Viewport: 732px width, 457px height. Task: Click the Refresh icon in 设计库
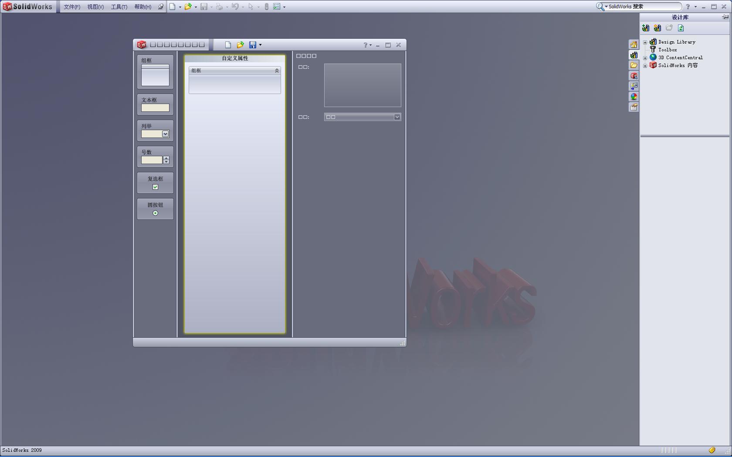click(x=681, y=28)
